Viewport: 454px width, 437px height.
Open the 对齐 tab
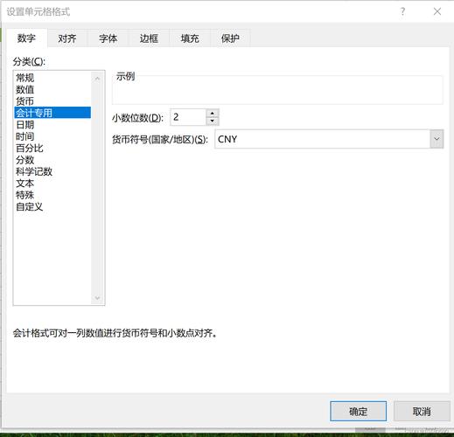[67, 38]
